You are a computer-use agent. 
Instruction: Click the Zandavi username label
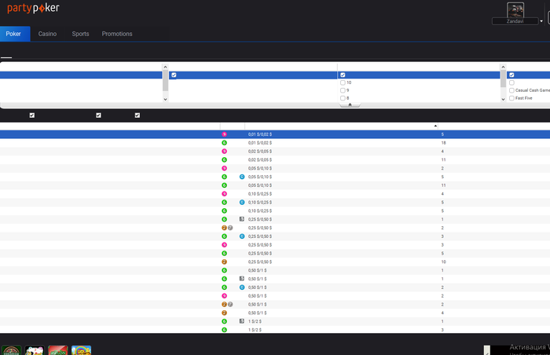[515, 21]
